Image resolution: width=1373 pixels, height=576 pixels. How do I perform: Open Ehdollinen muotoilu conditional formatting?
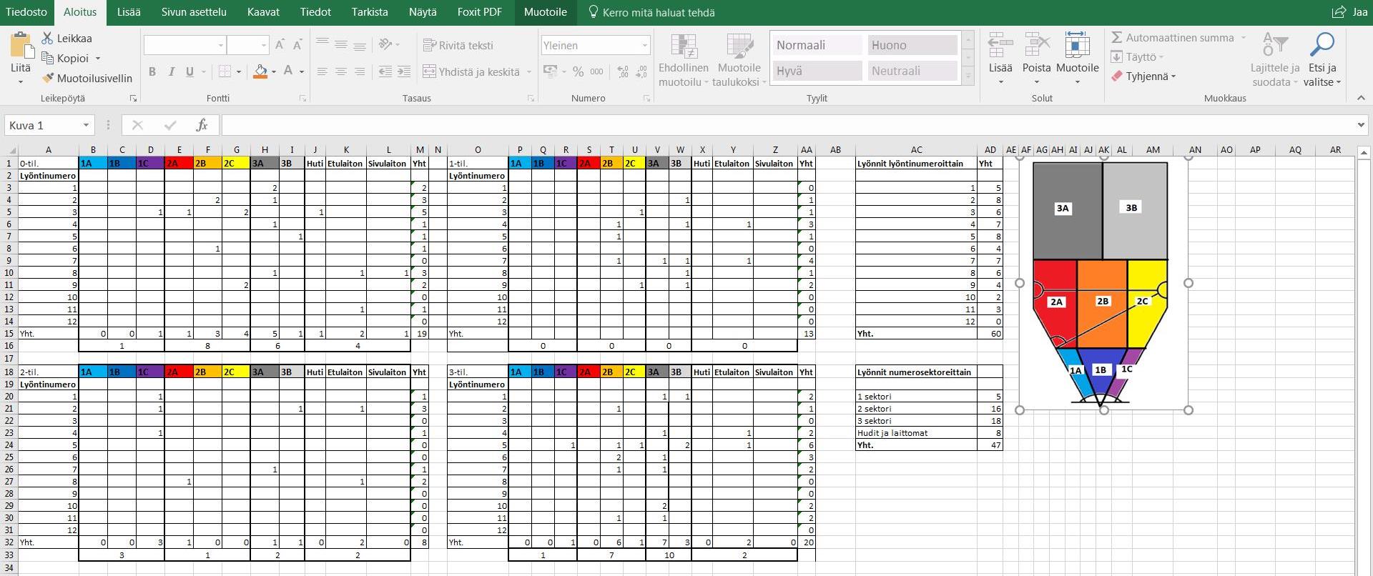pyautogui.click(x=683, y=49)
